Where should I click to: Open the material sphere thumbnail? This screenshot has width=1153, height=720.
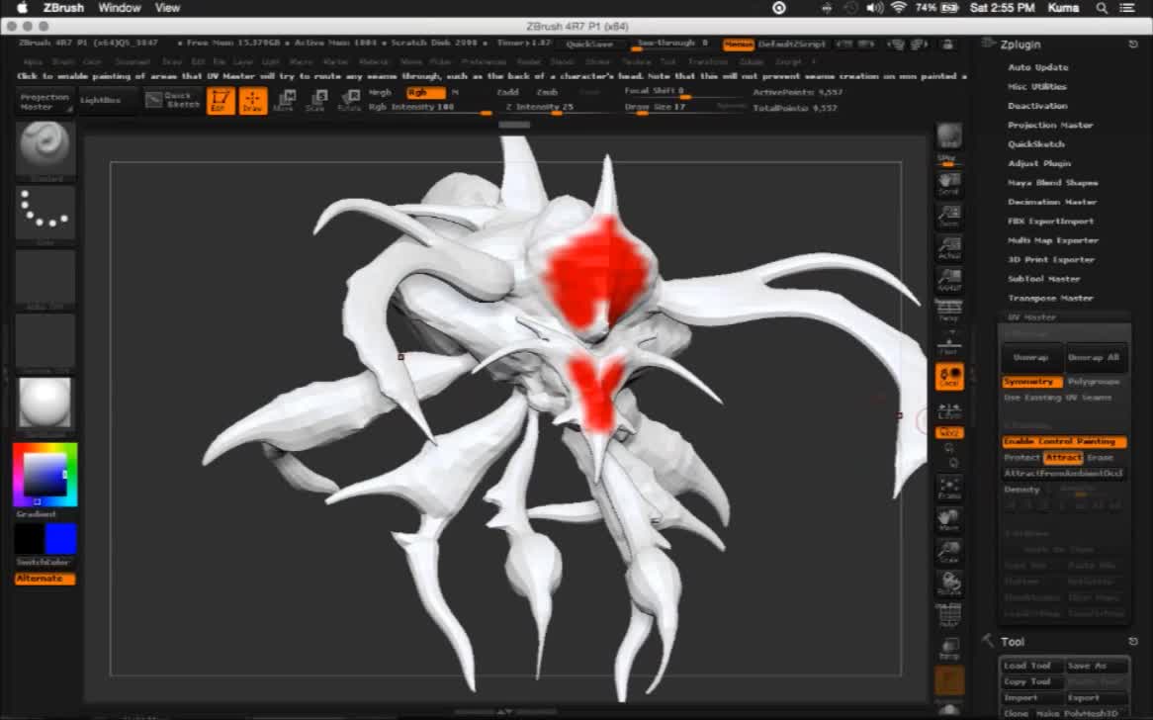[x=44, y=404]
